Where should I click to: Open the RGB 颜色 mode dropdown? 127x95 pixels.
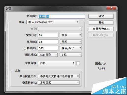(48, 55)
